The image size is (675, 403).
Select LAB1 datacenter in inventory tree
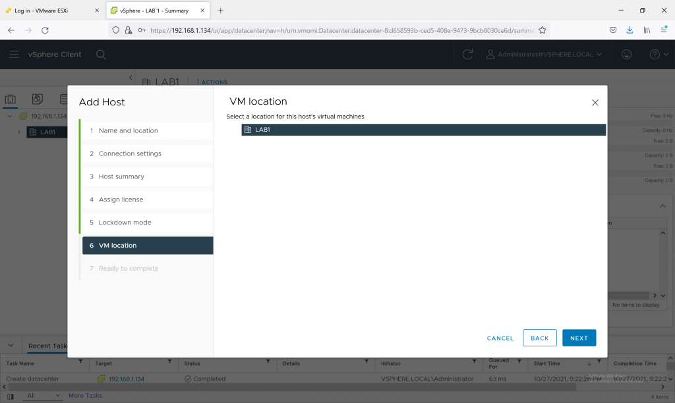(x=47, y=132)
